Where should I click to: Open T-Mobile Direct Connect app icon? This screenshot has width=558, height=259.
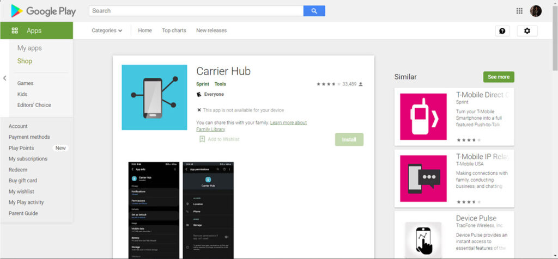[423, 116]
